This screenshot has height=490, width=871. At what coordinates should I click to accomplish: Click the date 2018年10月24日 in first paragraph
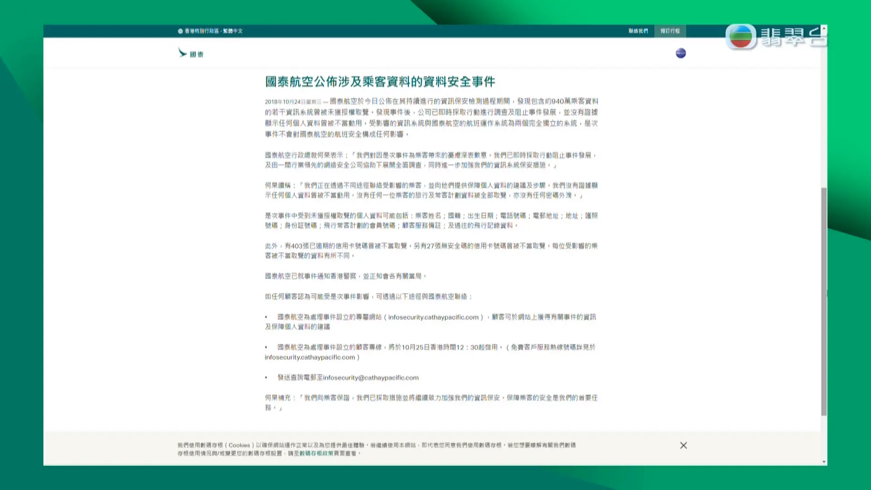tap(285, 102)
